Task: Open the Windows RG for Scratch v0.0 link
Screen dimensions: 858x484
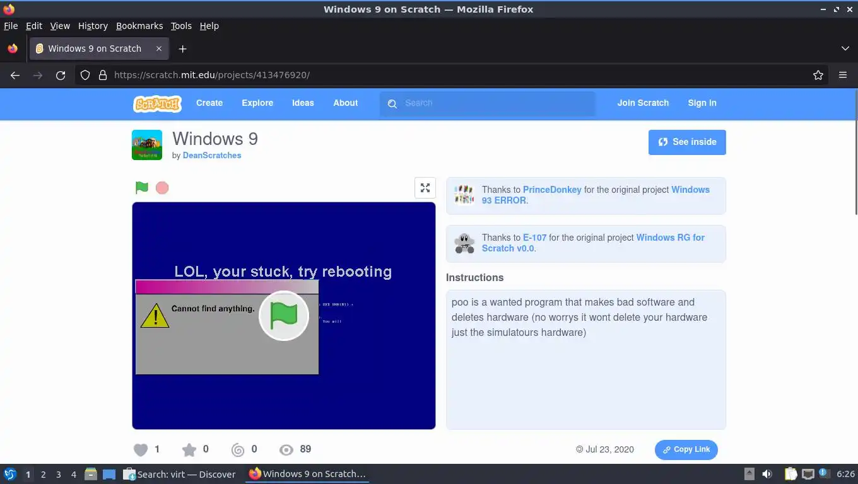Action: tap(593, 243)
